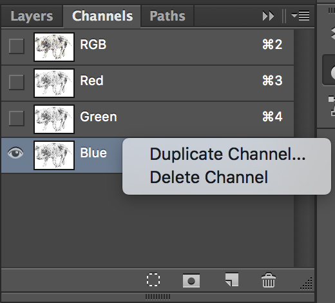335x303 pixels.
Task: Collapse panels with double-arrow icon
Action: point(268,16)
